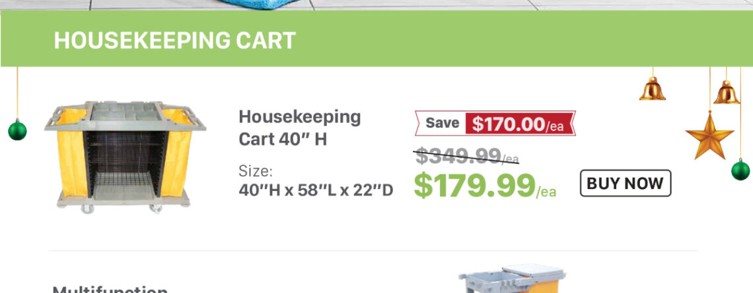The image size is (753, 293).
Task: Click the left golden bell ornament
Action: point(652,88)
